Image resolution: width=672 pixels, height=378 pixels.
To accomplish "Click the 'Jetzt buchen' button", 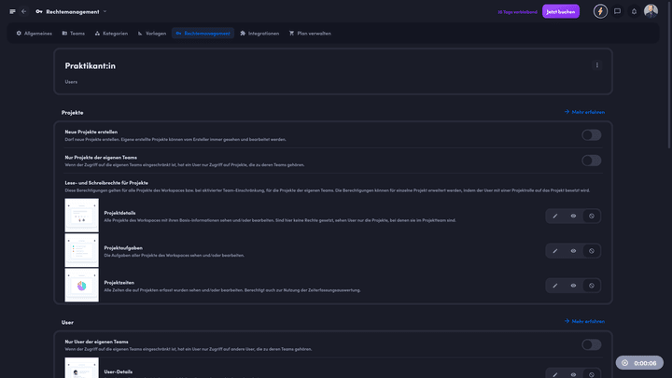I will click(561, 11).
